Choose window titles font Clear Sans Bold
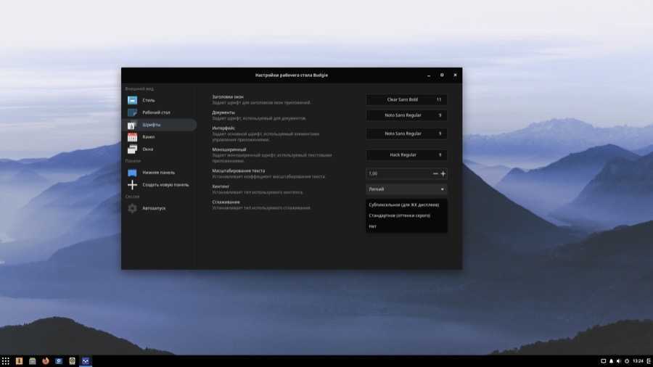This screenshot has height=367, width=653. (406, 100)
